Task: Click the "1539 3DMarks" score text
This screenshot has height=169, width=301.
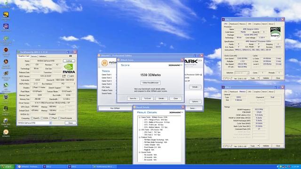Action: (150, 75)
